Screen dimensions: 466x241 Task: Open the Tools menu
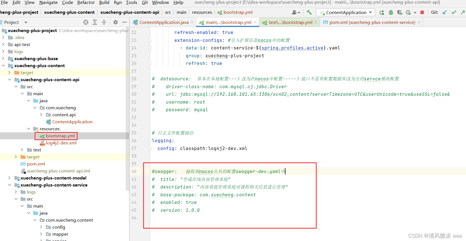[x=131, y=3]
